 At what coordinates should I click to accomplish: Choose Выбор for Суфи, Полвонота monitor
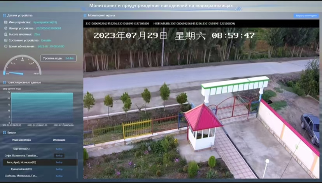(x=59, y=155)
